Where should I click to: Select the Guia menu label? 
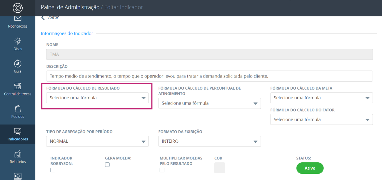click(18, 71)
